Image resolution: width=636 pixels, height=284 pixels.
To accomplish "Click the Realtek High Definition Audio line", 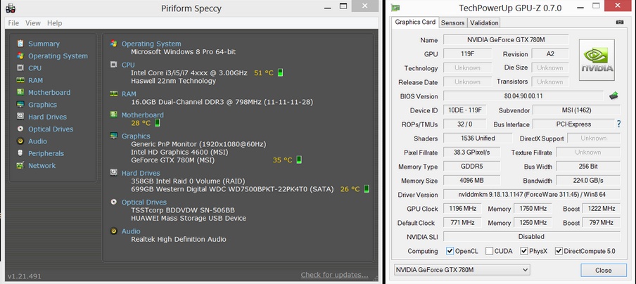I will 179,240.
